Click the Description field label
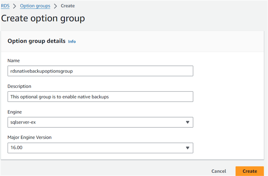The height and width of the screenshot is (176, 268). coord(19,86)
